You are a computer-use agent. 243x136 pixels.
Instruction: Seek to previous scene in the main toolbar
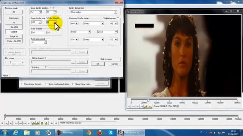pos(42,123)
